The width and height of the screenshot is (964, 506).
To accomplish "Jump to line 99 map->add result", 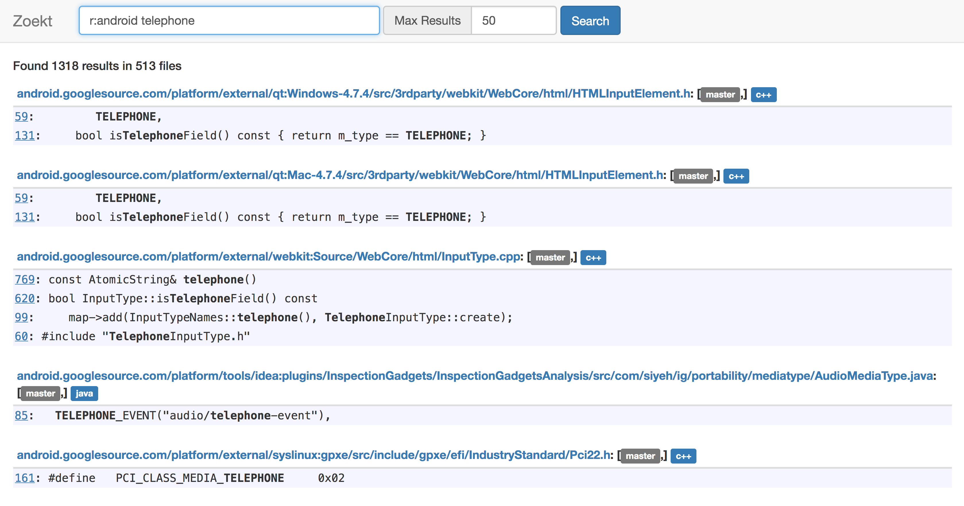I will pos(21,317).
